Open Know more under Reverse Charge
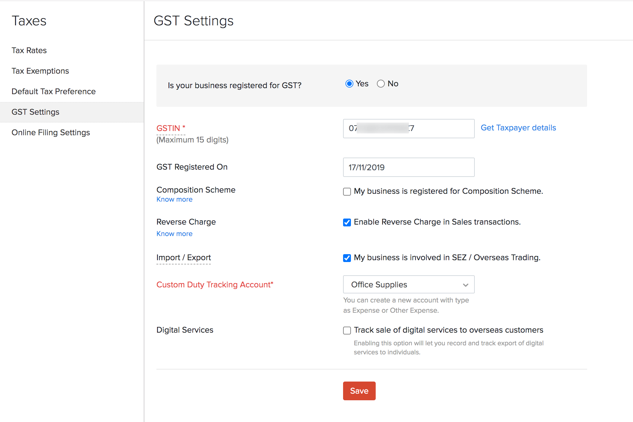Viewport: 633px width, 422px height. (174, 233)
